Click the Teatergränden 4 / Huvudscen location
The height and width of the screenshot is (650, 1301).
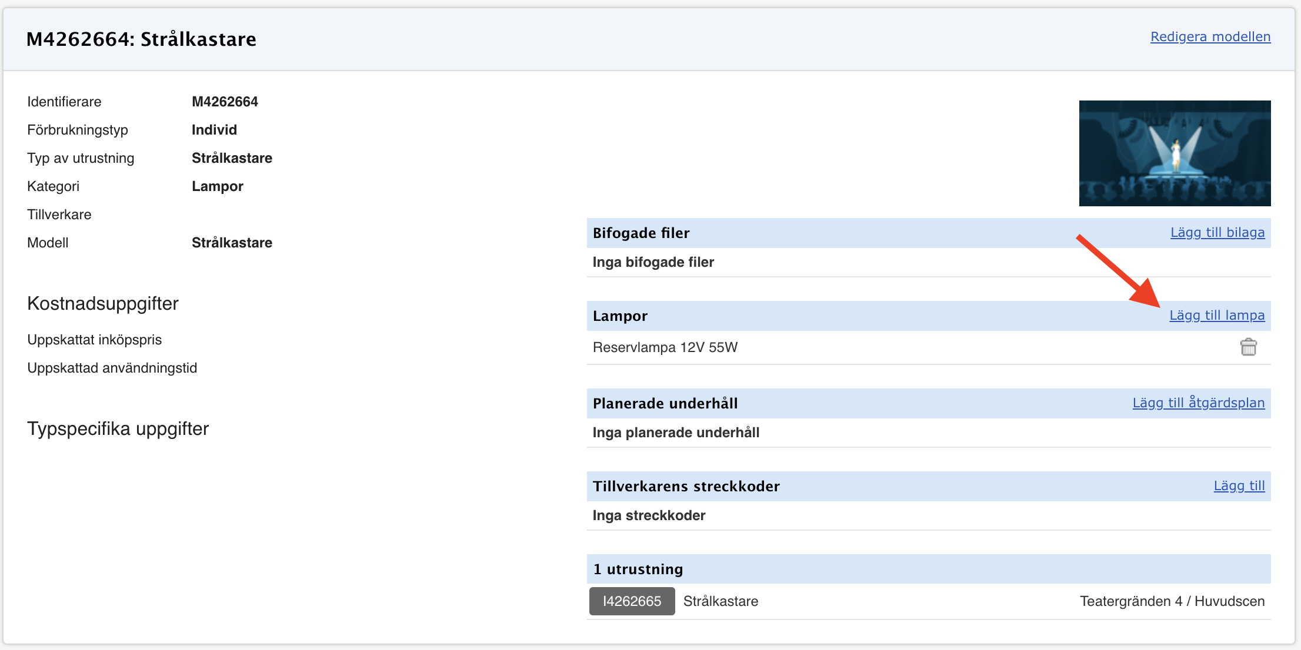tap(1172, 601)
